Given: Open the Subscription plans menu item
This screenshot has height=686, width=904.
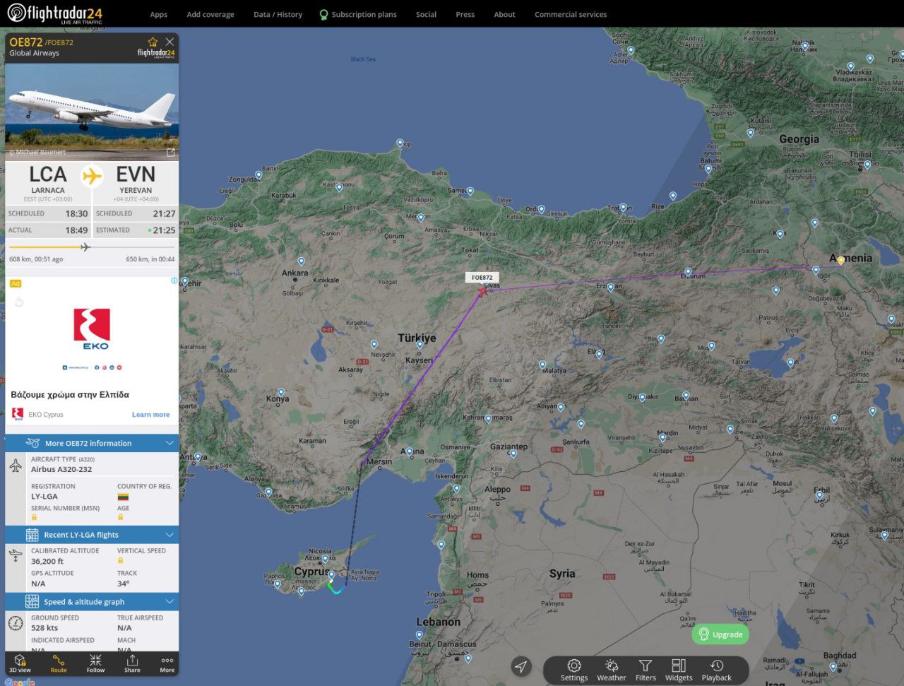Looking at the screenshot, I should coord(364,14).
